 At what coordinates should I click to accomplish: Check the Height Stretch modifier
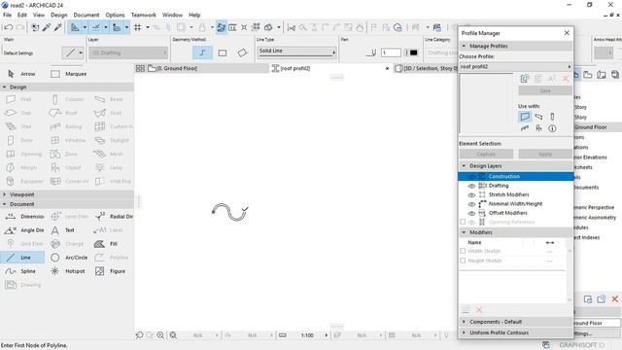coord(463,261)
